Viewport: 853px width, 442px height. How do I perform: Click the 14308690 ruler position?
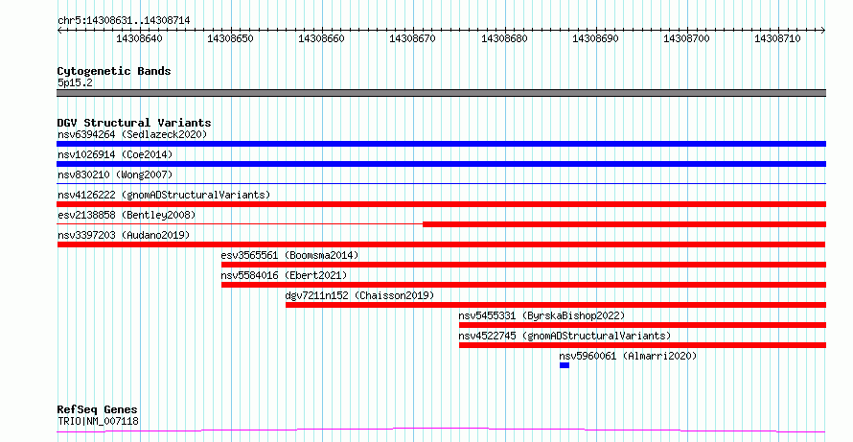(596, 38)
